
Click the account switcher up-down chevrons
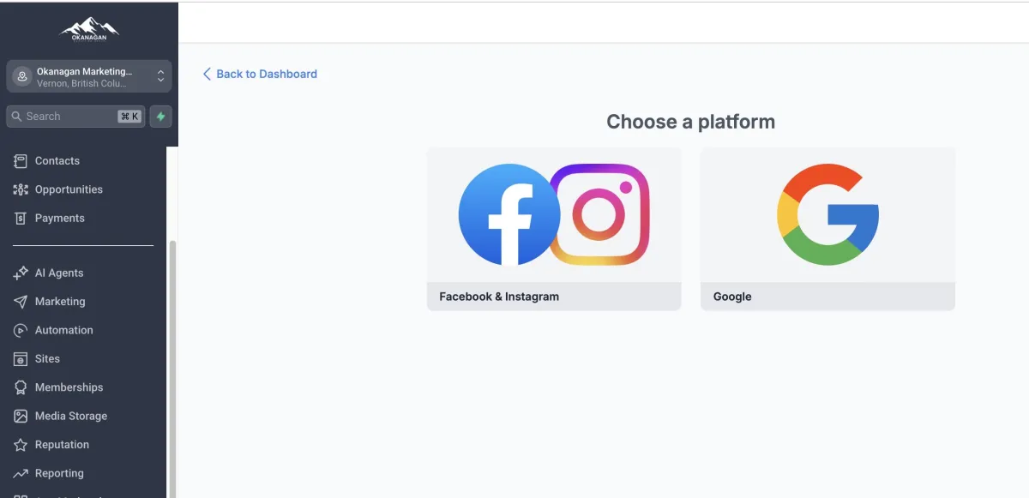point(160,76)
